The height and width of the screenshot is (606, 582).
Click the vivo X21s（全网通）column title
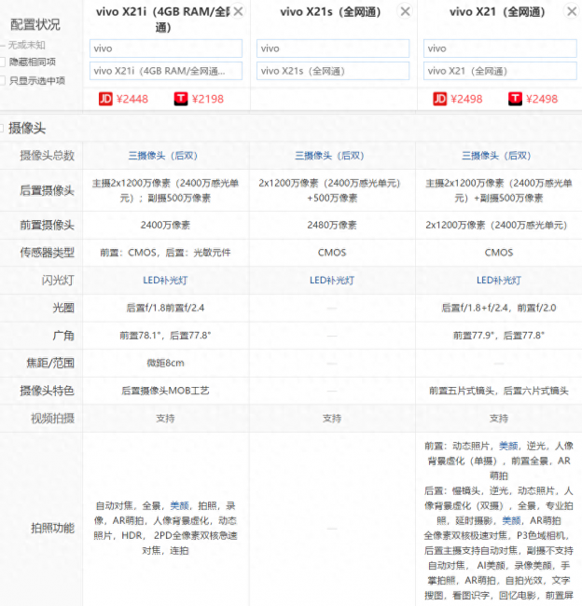[330, 12]
